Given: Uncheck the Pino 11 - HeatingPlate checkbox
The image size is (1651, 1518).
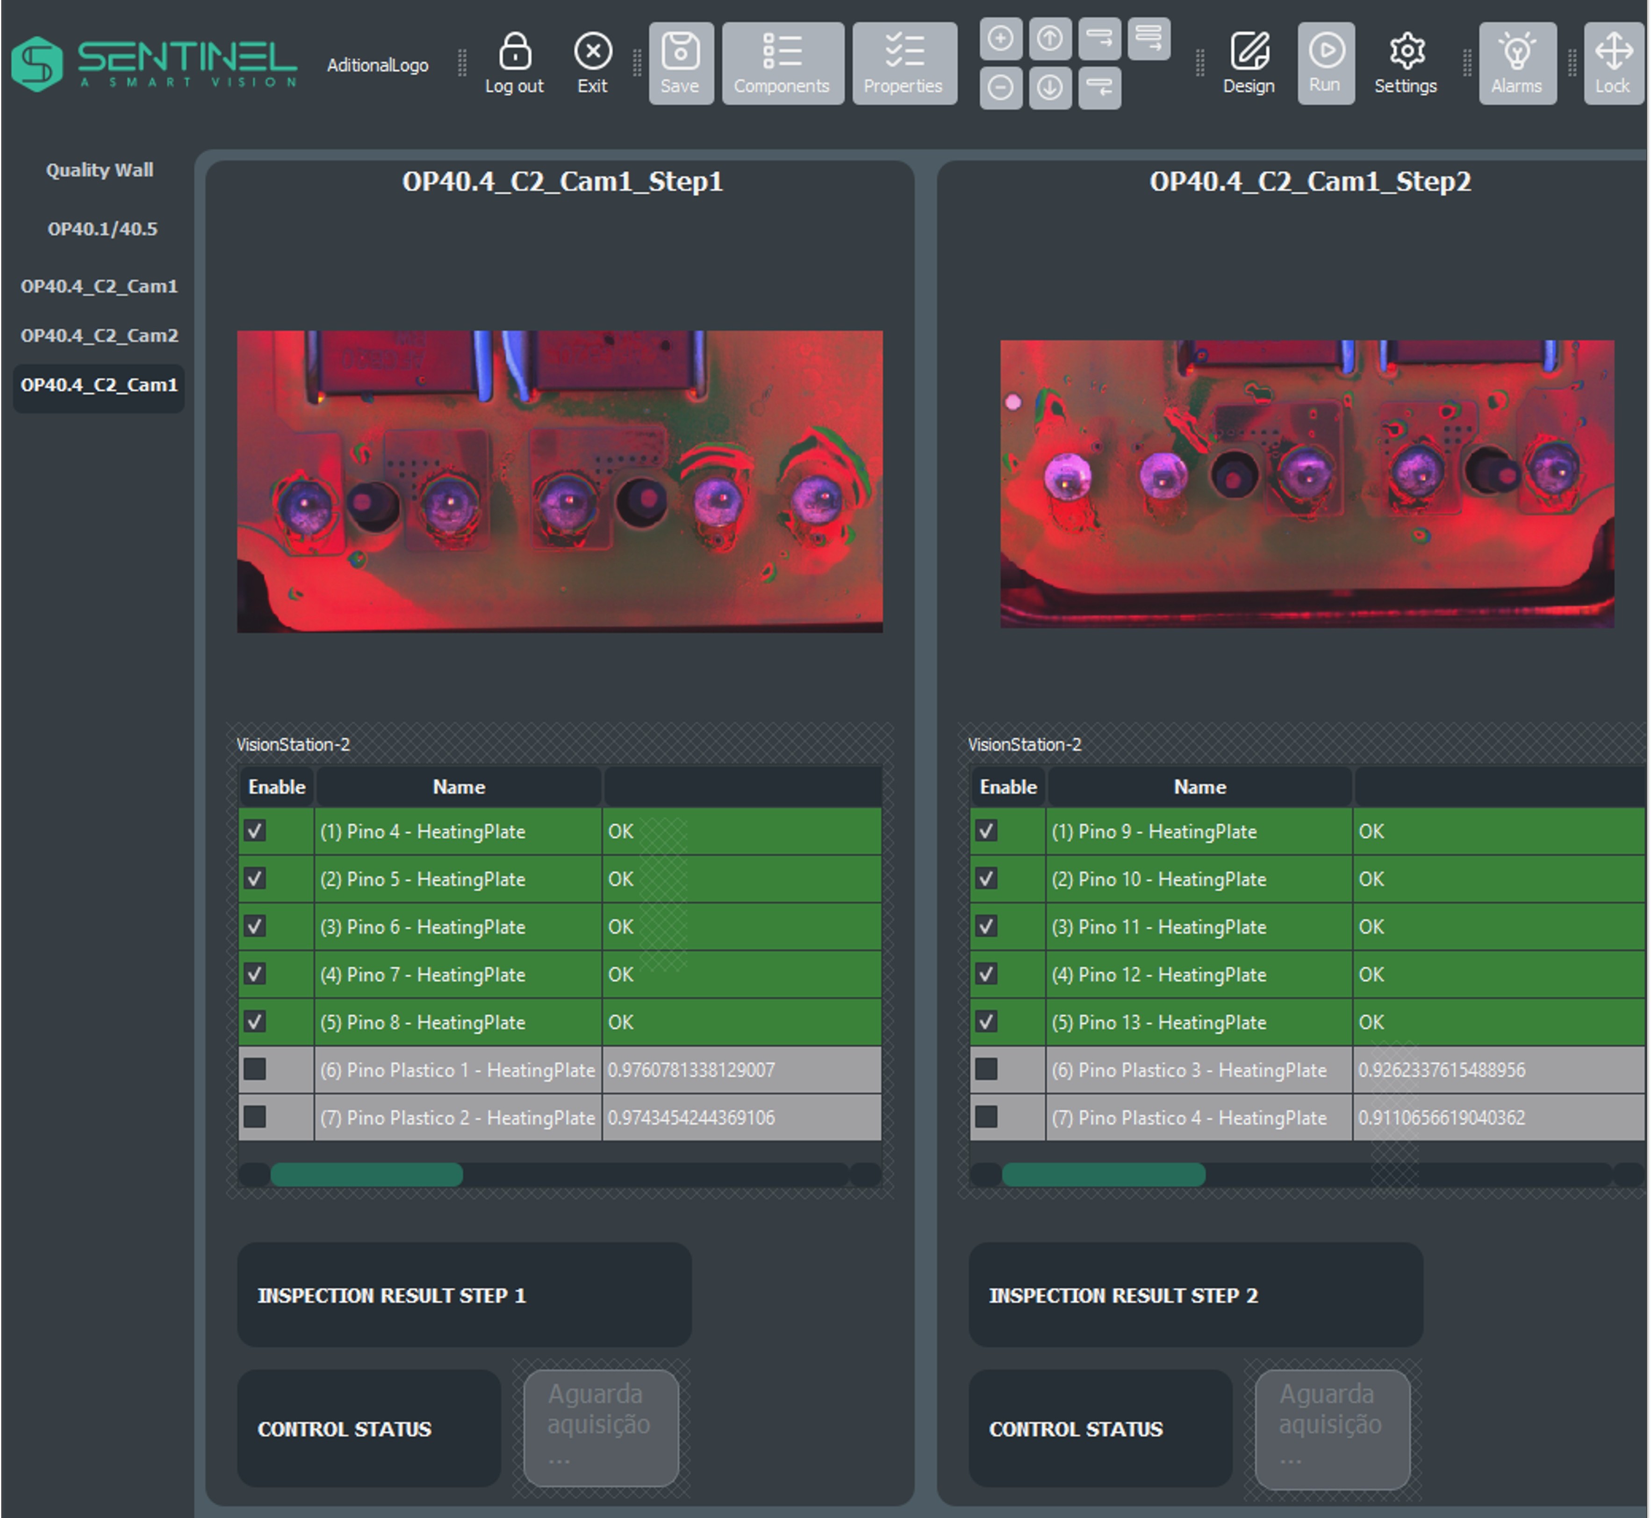Looking at the screenshot, I should click(x=986, y=927).
